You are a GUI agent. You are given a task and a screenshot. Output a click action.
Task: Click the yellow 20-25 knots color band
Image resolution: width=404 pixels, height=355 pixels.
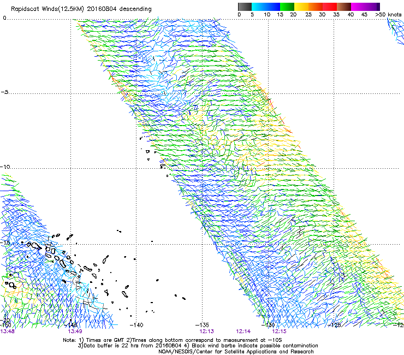[x=301, y=7]
